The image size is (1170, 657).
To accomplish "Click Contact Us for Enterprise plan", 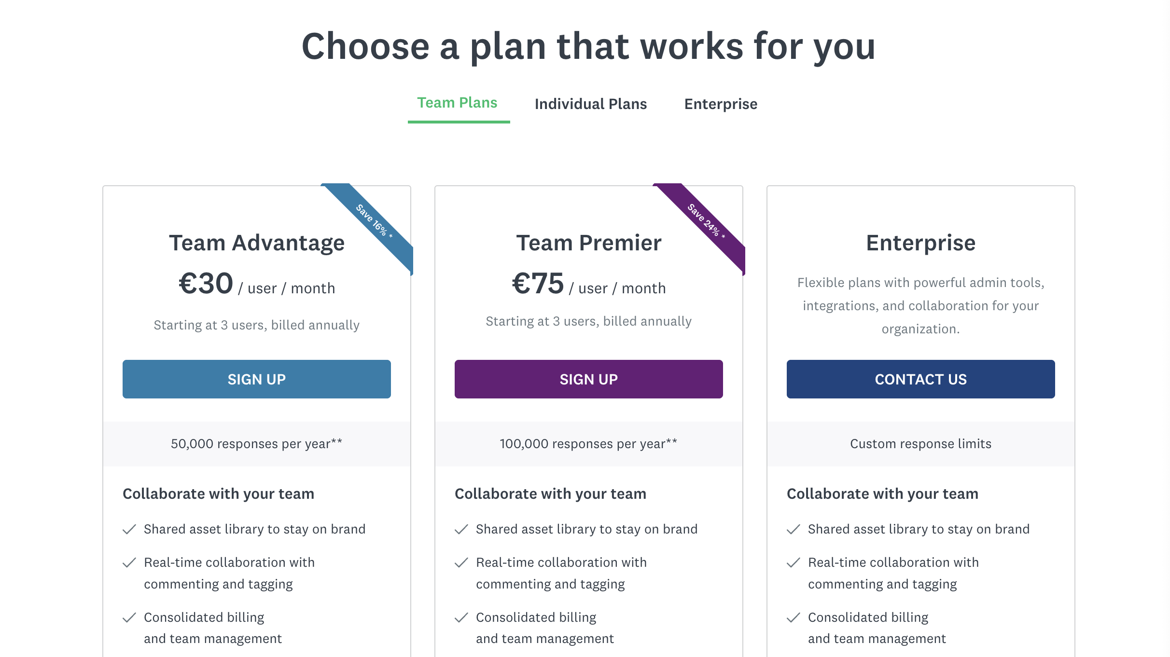I will [920, 379].
